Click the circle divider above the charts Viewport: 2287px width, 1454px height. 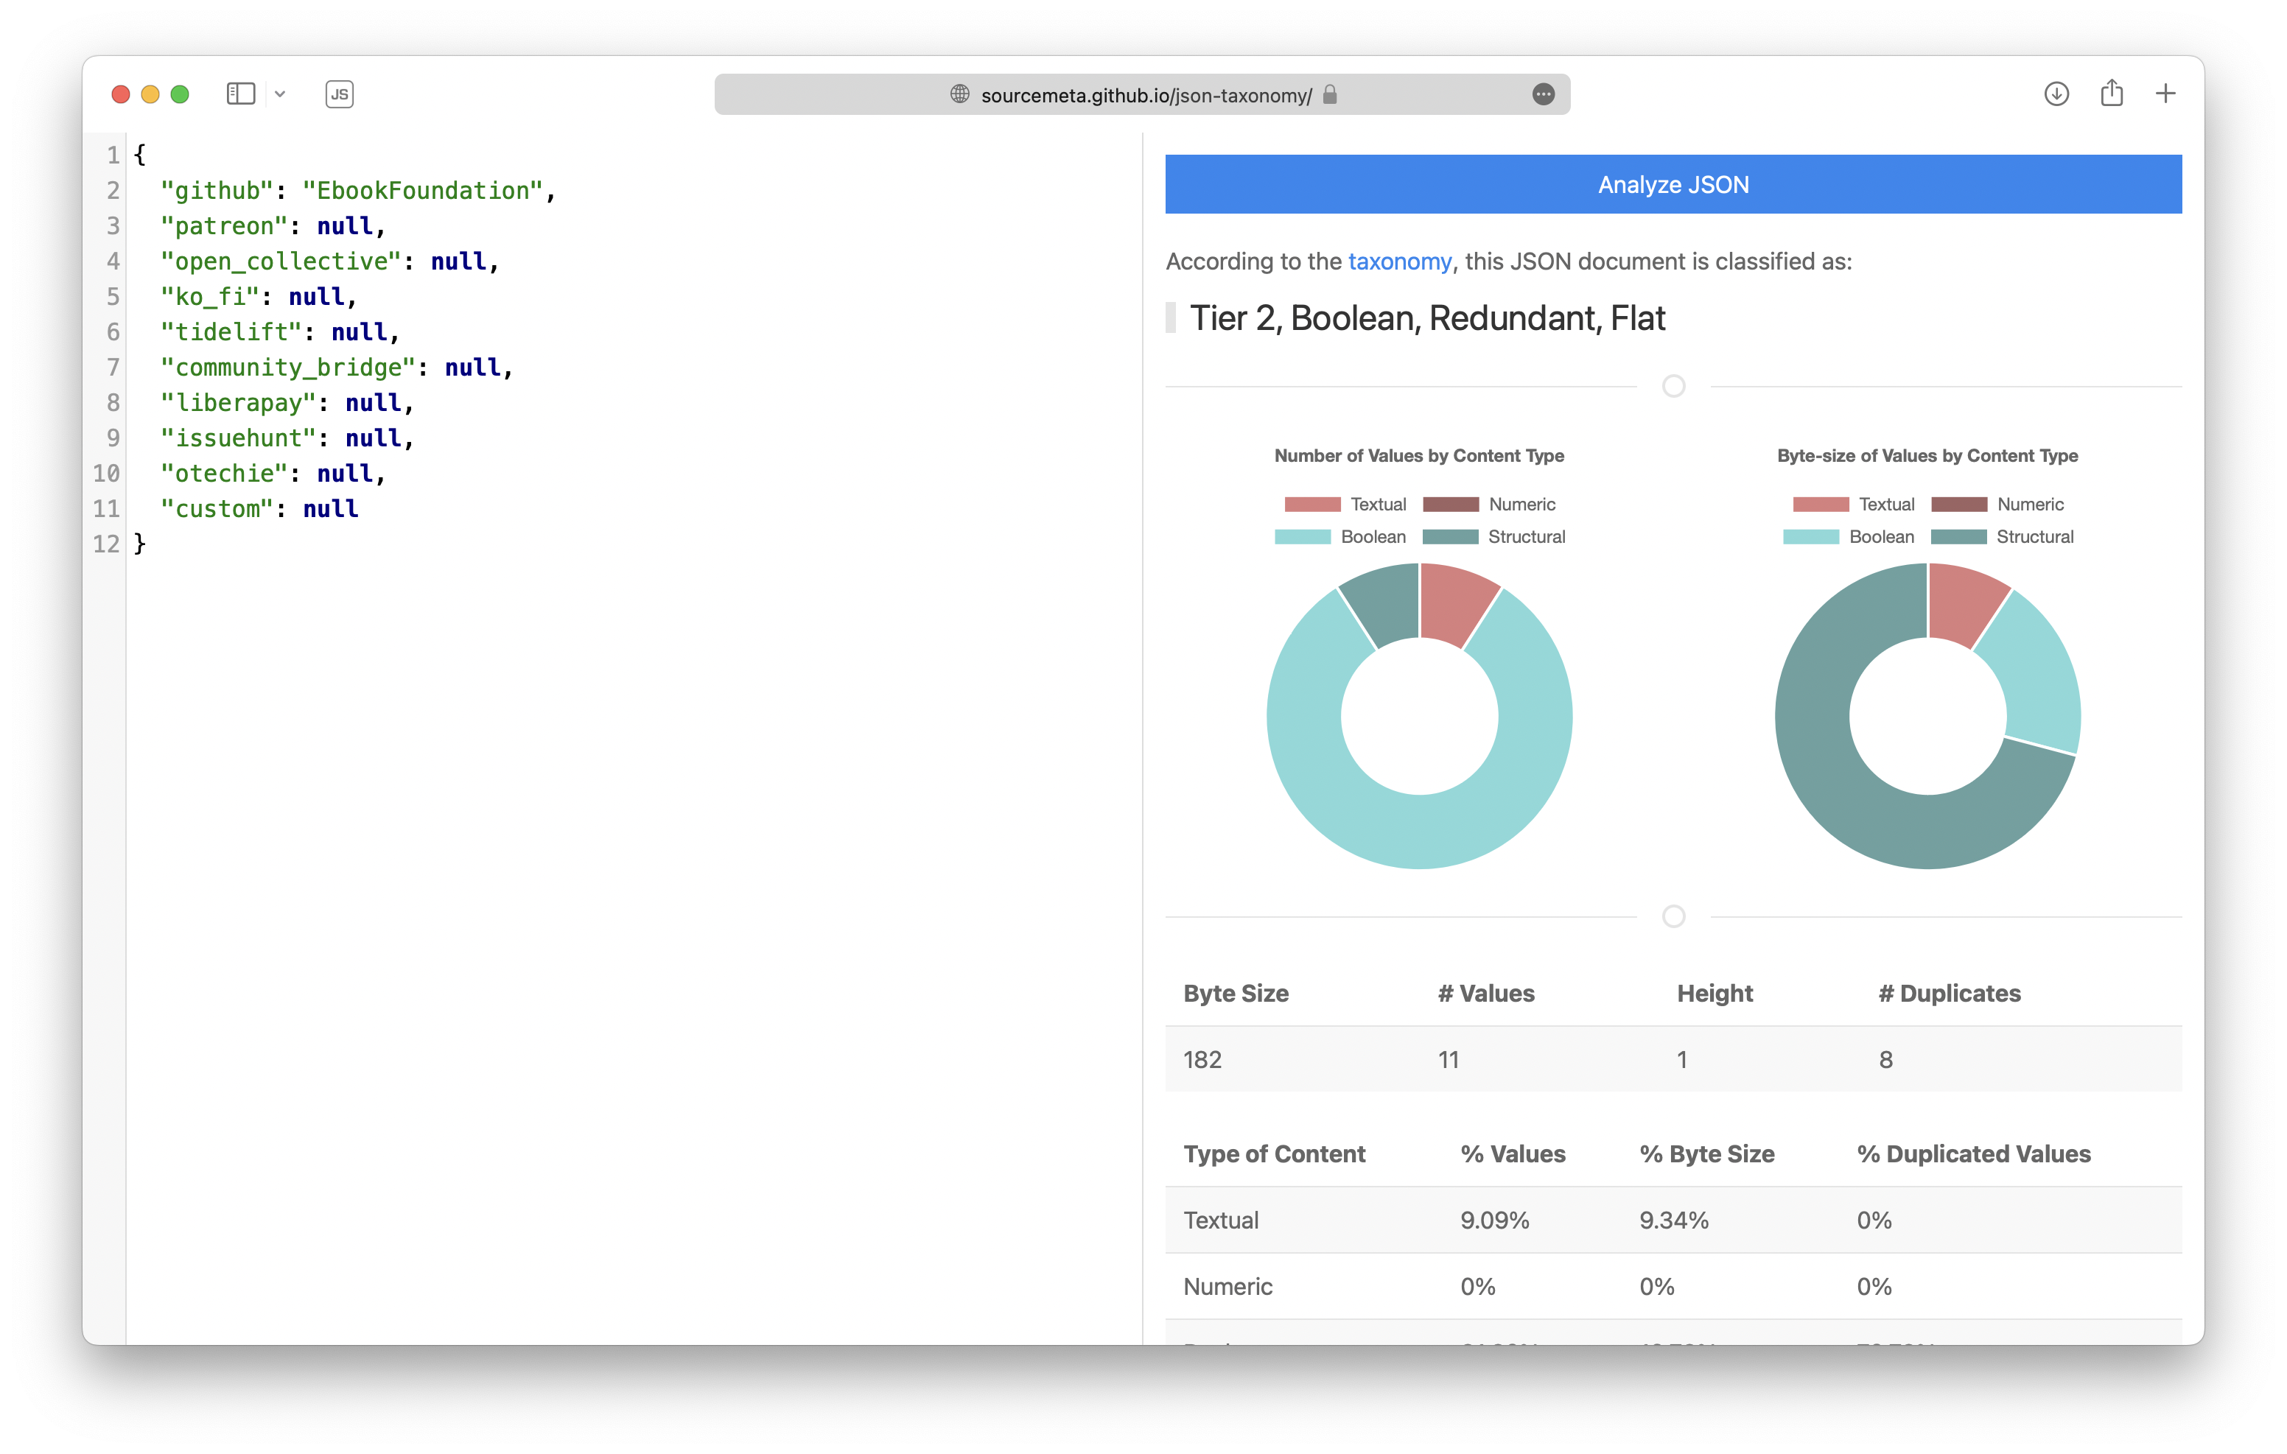[x=1673, y=385]
